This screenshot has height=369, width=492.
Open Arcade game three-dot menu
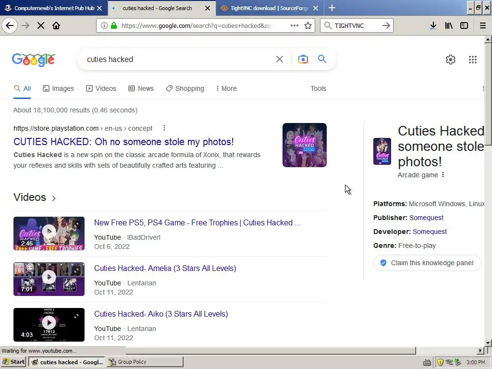(x=443, y=174)
